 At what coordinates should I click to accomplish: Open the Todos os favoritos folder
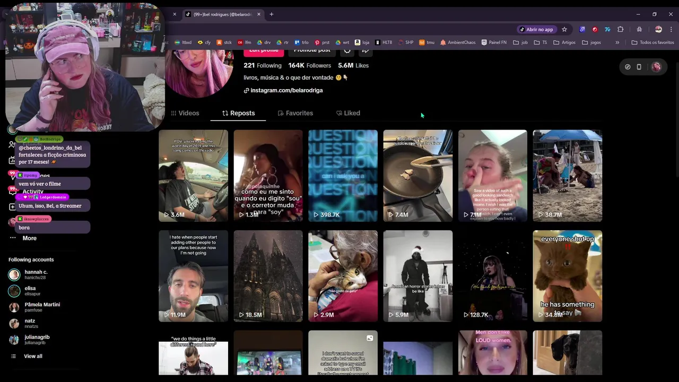(652, 42)
